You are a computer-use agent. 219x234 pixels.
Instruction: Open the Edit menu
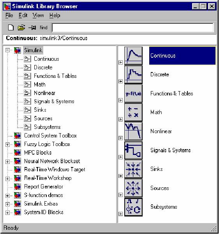[x=23, y=15]
